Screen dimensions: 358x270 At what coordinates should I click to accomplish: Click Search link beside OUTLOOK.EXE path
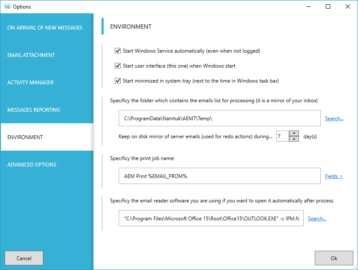(x=317, y=219)
